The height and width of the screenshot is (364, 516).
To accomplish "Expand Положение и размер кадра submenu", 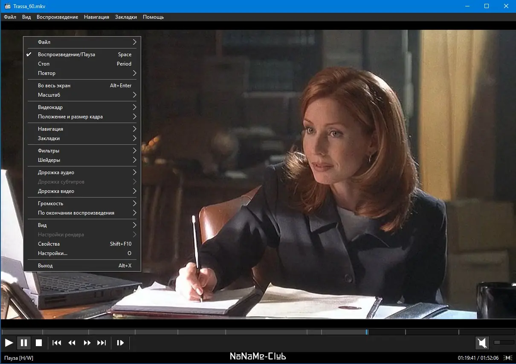I will [82, 117].
